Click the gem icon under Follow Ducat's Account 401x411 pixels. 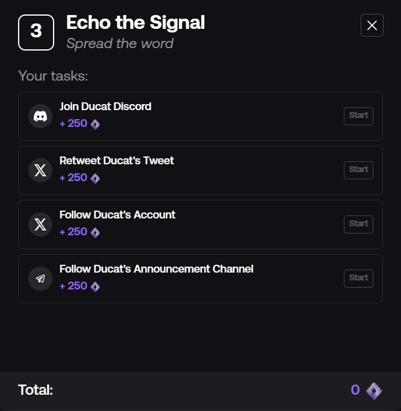click(95, 232)
